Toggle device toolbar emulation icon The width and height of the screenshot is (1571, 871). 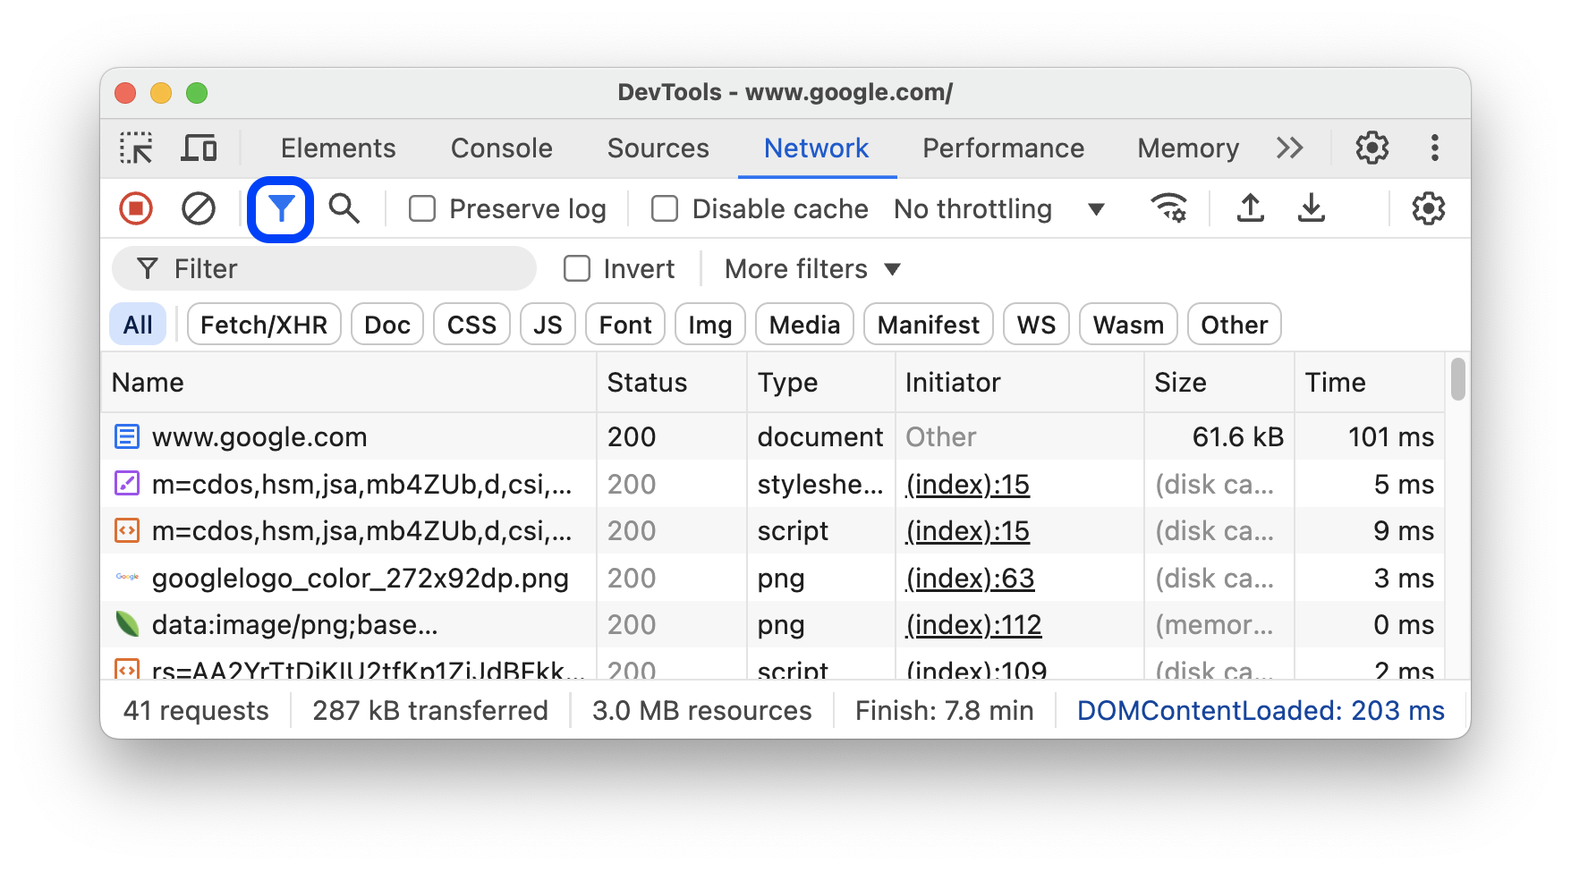199,148
